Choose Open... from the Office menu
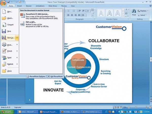This screenshot has width=152, height=114. (x=10, y=18)
